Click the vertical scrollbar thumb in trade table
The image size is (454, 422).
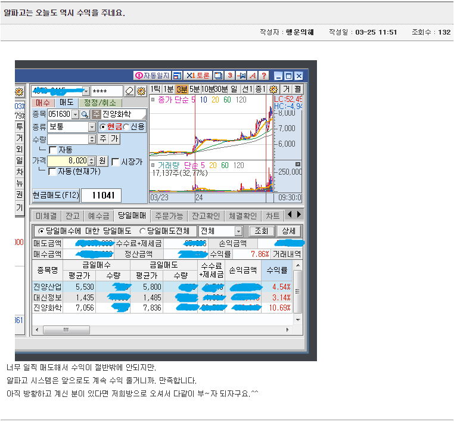click(x=298, y=291)
